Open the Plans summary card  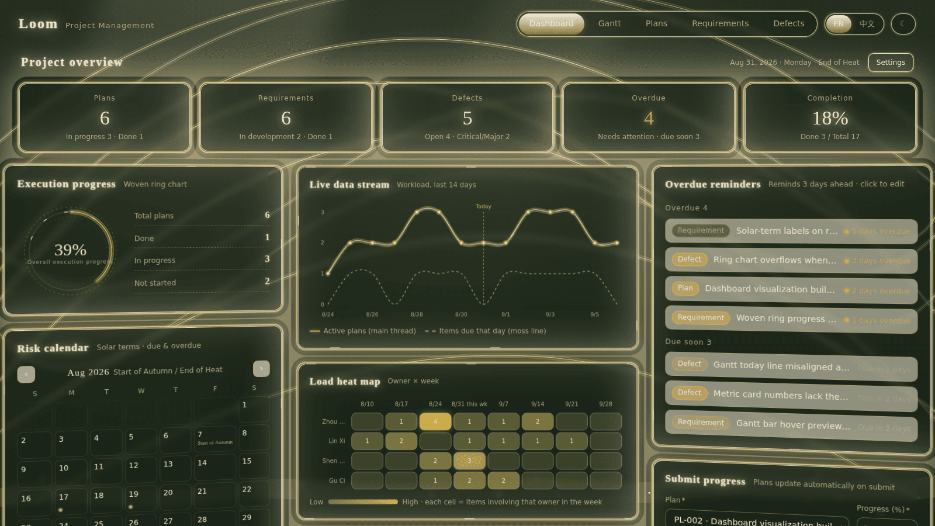coord(105,117)
